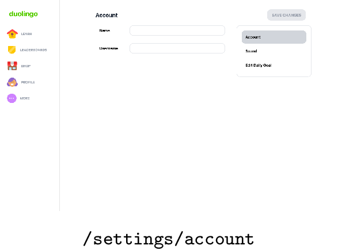
Task: Click the Learn house icon
Action: (12, 34)
